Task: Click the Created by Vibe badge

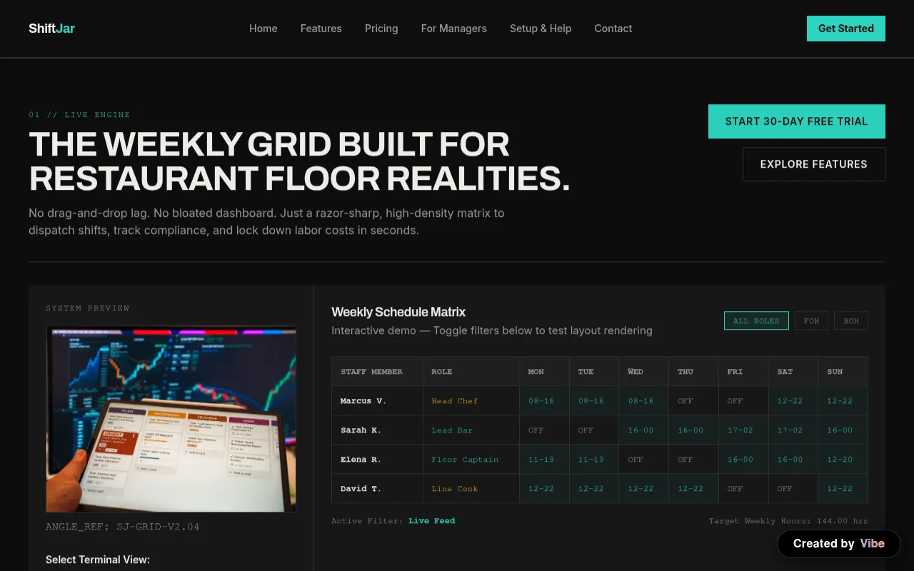Action: click(839, 544)
